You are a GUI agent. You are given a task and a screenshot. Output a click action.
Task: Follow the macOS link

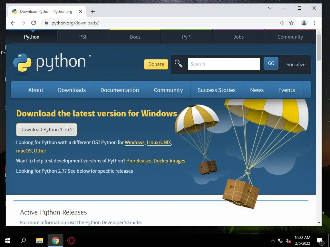pos(24,151)
